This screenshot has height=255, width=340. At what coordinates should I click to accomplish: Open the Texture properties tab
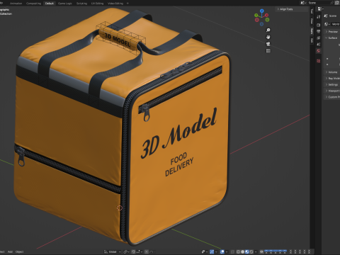pyautogui.click(x=319, y=61)
